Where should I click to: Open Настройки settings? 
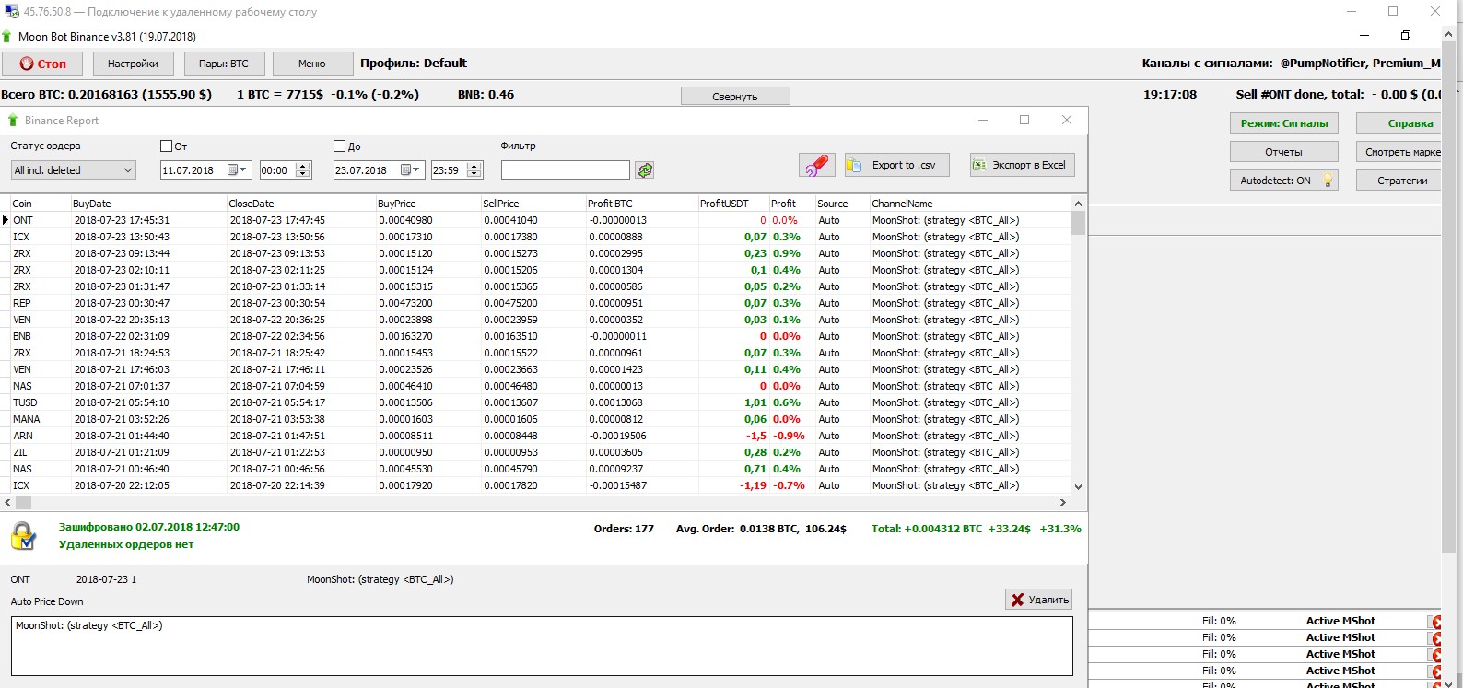tap(133, 64)
